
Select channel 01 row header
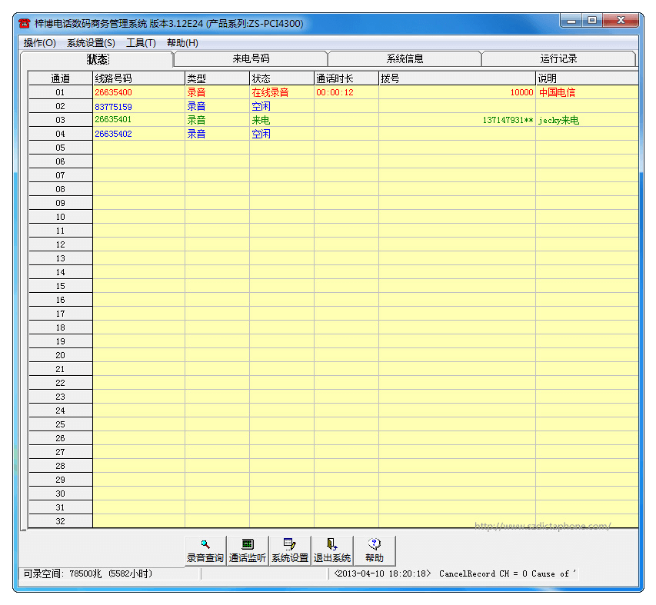[61, 92]
